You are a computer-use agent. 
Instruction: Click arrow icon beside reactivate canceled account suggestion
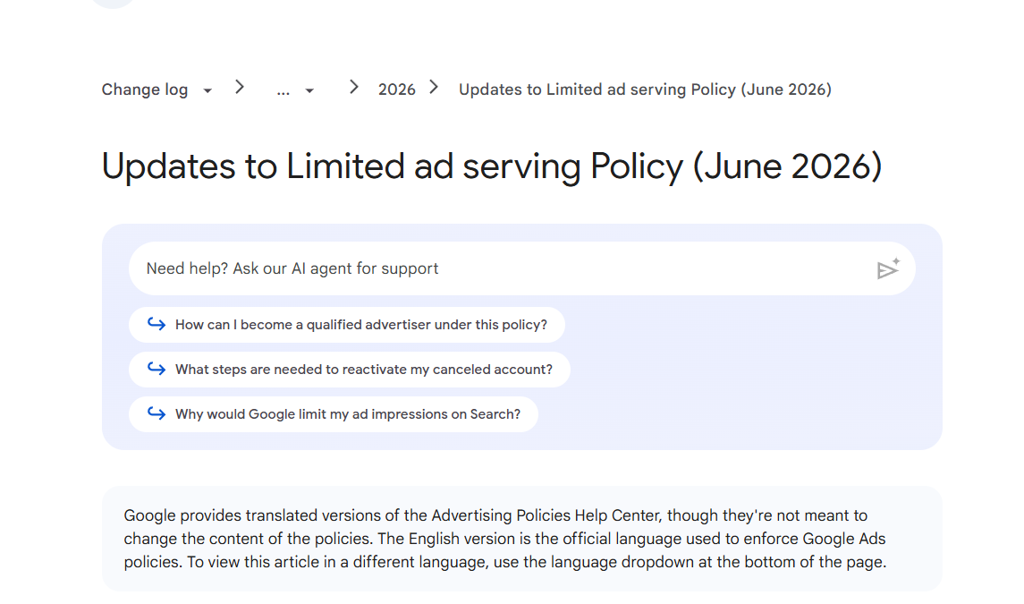(x=157, y=369)
